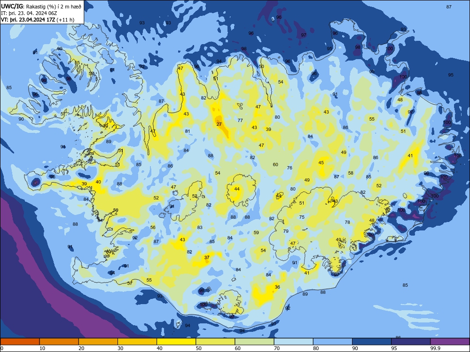Click the humidity value '59' on the map
The image size is (470, 352).
click(256, 233)
